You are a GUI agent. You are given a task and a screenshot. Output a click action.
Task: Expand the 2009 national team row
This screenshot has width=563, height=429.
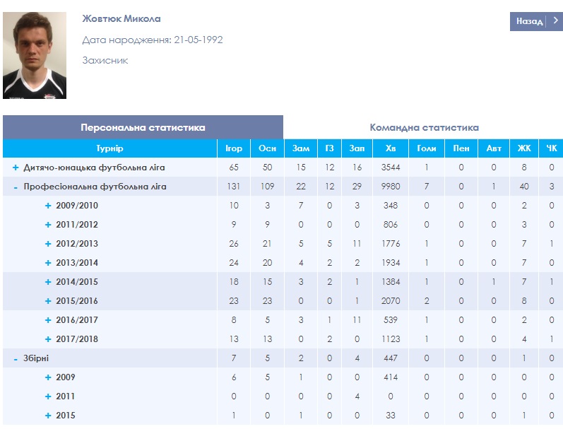[x=48, y=377]
